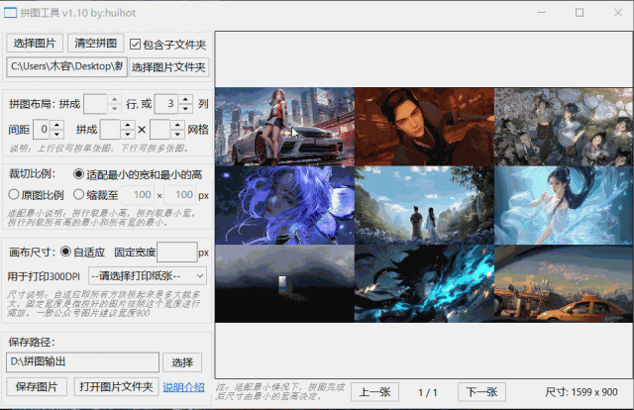Decrease the rows (行) spinner value

(115, 109)
